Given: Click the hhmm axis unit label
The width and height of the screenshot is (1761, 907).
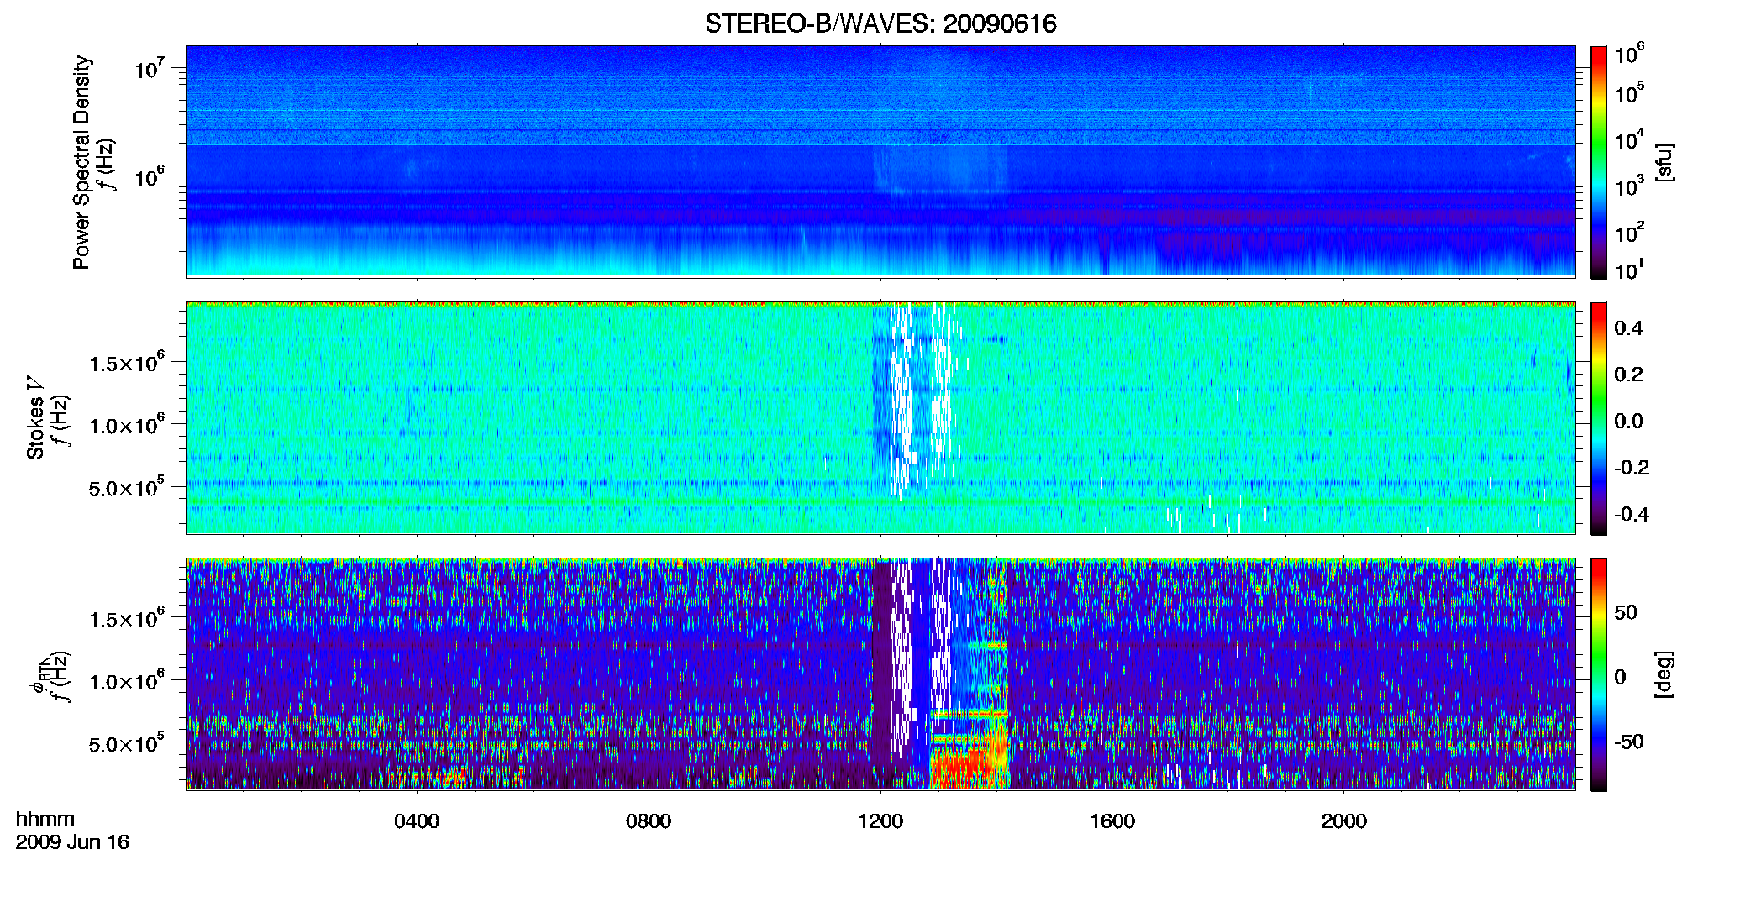Looking at the screenshot, I should coord(45,819).
